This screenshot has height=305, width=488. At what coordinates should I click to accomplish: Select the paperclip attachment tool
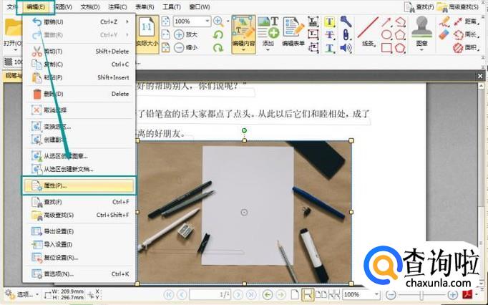pos(346,34)
